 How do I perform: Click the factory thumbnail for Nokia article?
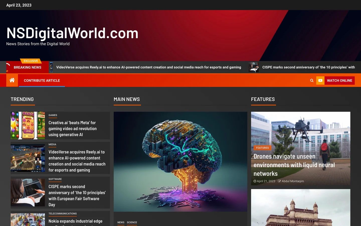(x=28, y=220)
